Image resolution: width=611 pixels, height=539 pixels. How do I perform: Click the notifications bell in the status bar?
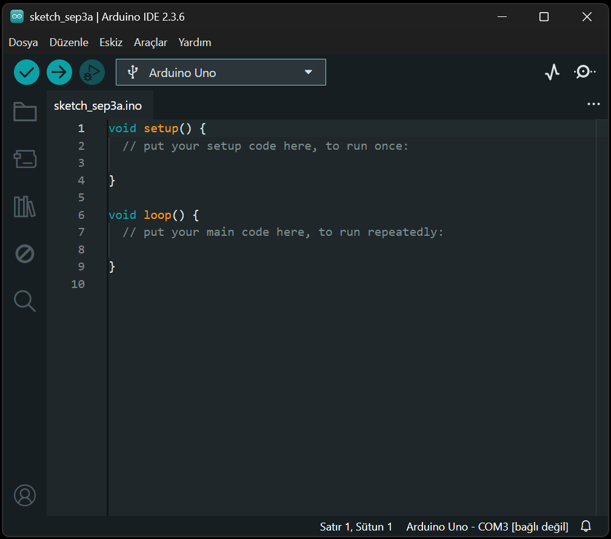[x=586, y=526]
